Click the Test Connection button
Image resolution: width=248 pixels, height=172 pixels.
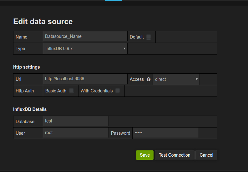tap(175, 155)
